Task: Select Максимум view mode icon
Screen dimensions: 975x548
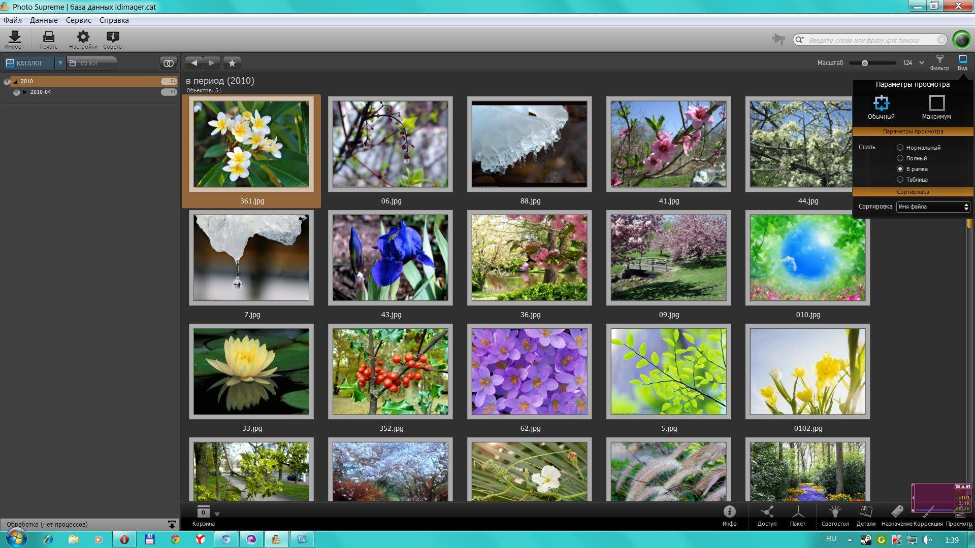Action: click(936, 107)
